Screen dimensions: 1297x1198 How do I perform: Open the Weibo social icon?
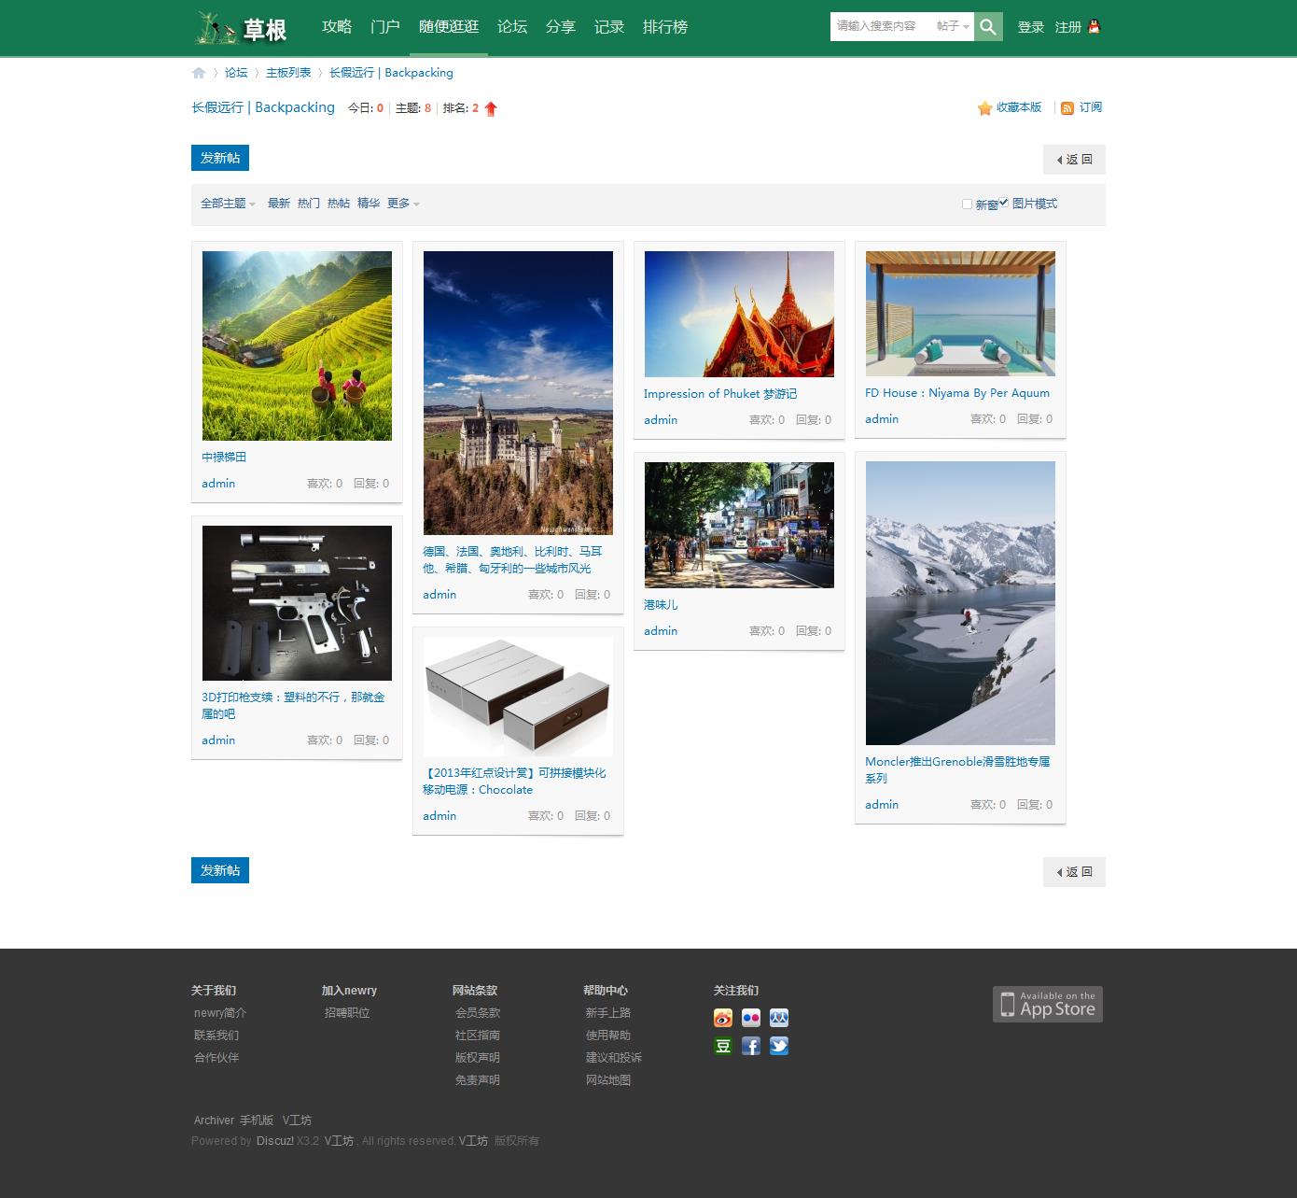click(723, 1018)
